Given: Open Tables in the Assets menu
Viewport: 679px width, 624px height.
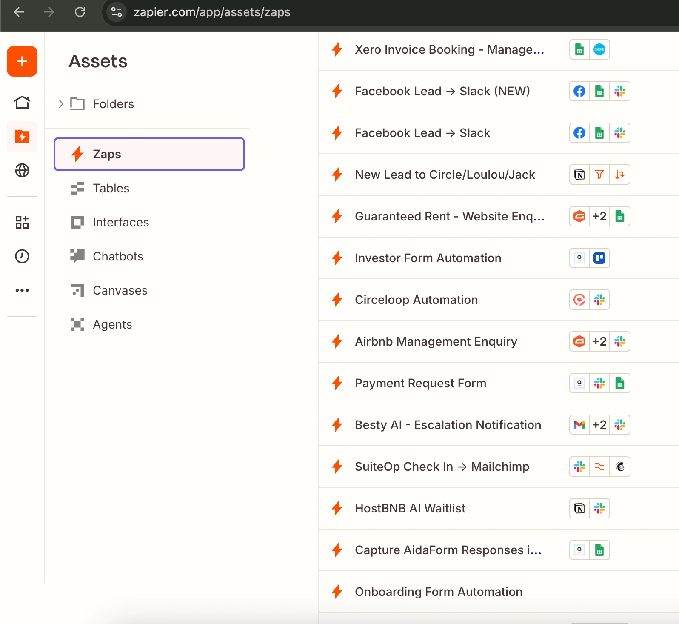Looking at the screenshot, I should click(111, 188).
